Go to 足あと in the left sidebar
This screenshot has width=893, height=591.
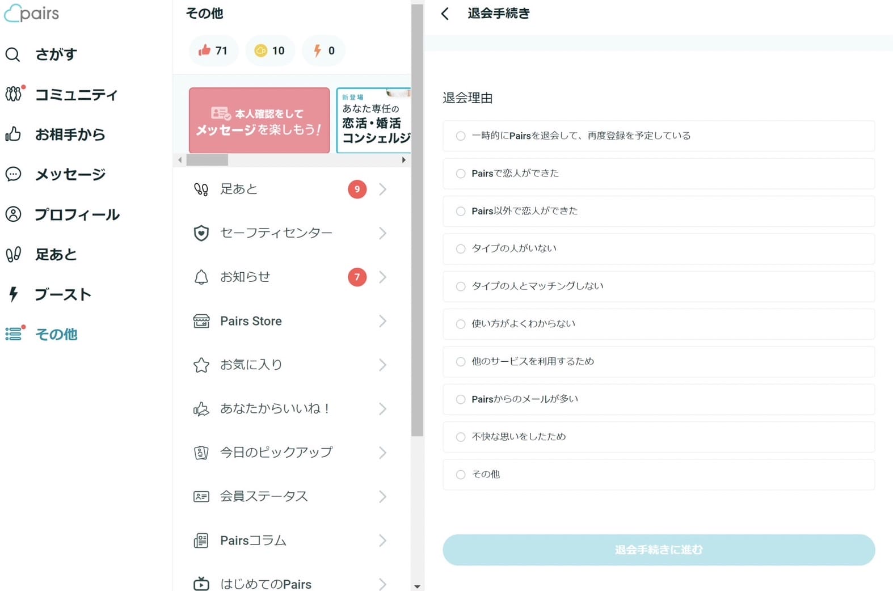tap(41, 254)
